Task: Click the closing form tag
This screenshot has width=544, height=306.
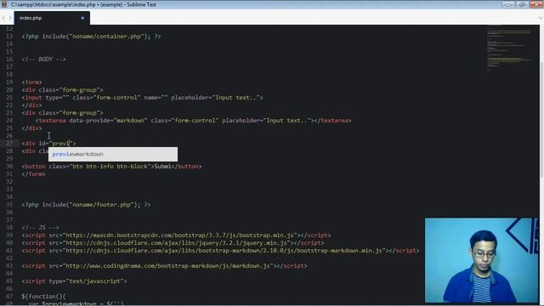Action: pyautogui.click(x=34, y=174)
